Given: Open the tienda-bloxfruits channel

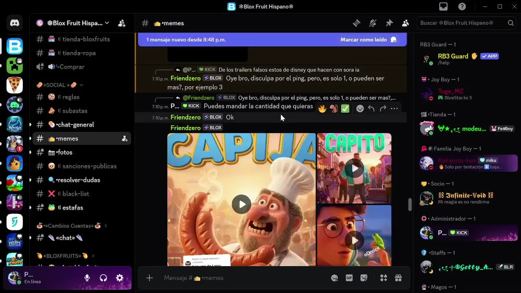Looking at the screenshot, I should click(81, 39).
